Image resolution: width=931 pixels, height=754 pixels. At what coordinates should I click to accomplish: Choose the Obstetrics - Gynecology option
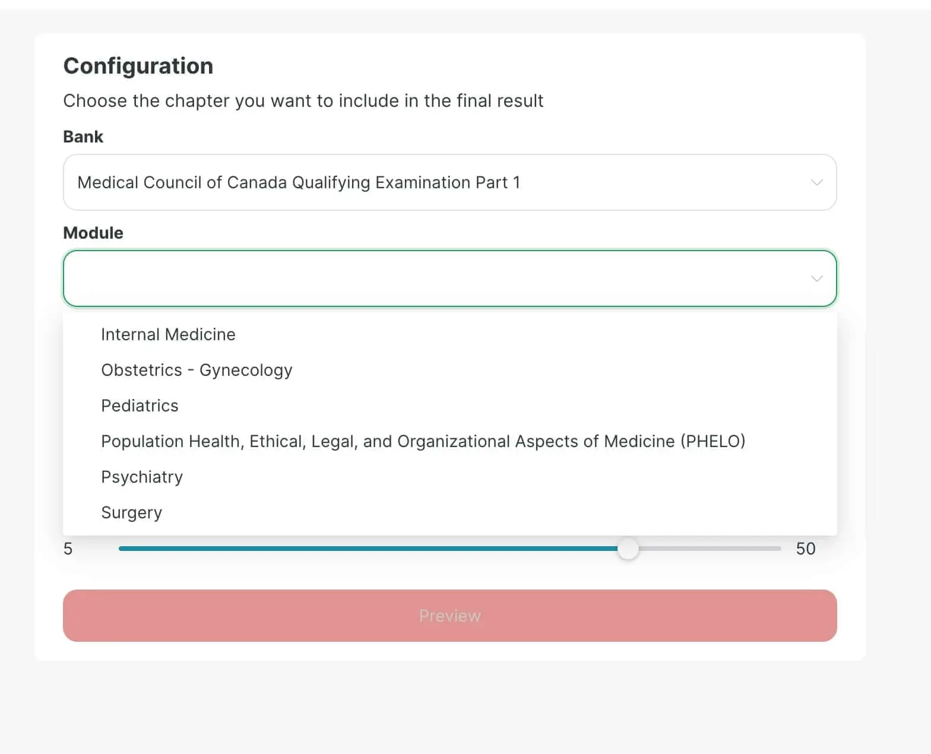[x=197, y=370]
